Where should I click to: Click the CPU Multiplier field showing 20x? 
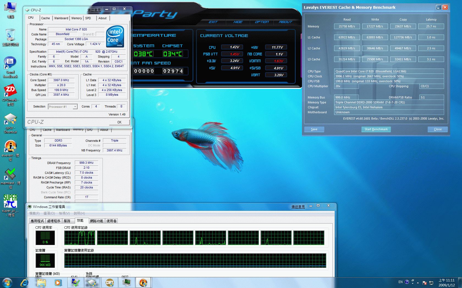pyautogui.click(x=346, y=86)
